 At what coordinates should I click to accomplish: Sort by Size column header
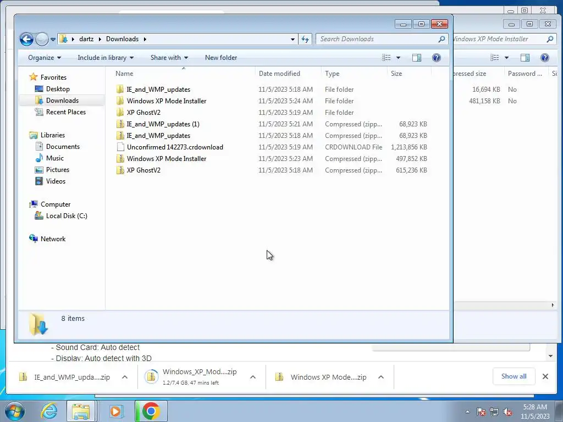pos(396,74)
